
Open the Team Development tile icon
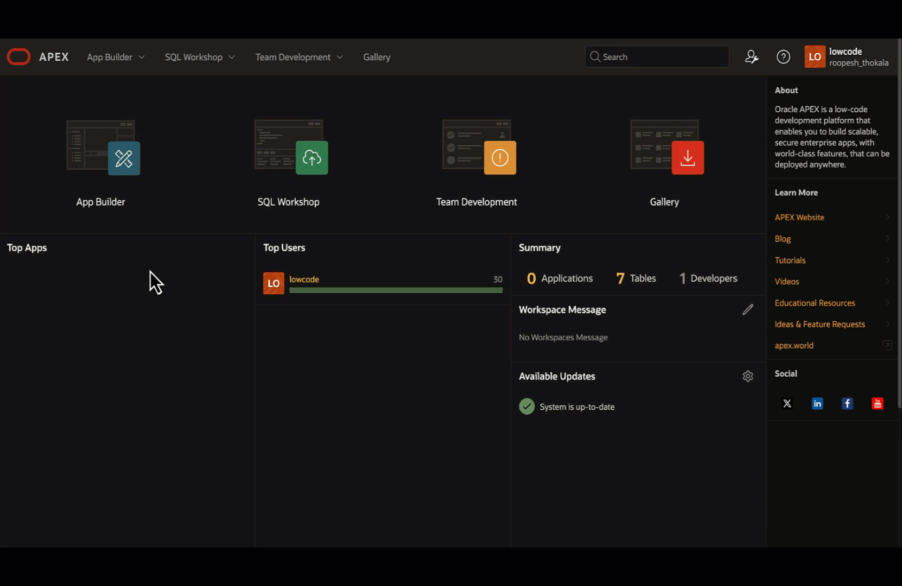(x=499, y=158)
